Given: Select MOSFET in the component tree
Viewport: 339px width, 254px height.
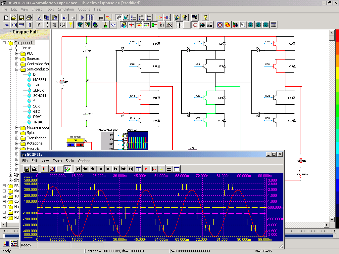Looking at the screenshot, I should (x=40, y=80).
